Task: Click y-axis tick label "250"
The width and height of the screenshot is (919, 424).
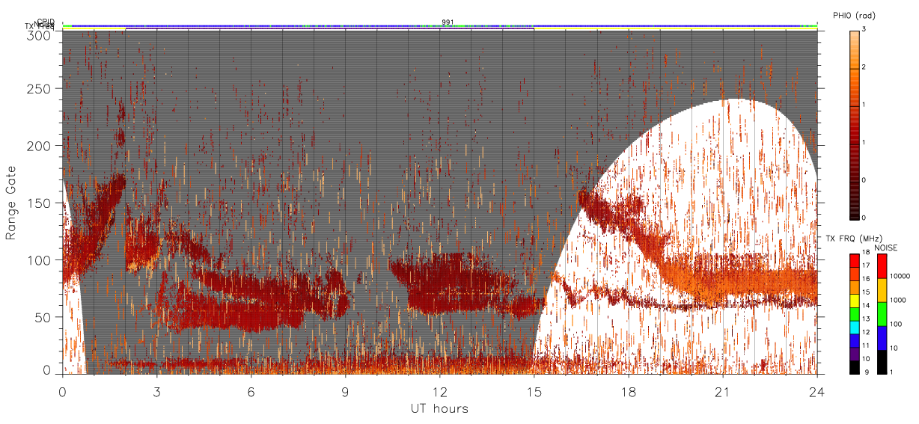Action: (40, 88)
